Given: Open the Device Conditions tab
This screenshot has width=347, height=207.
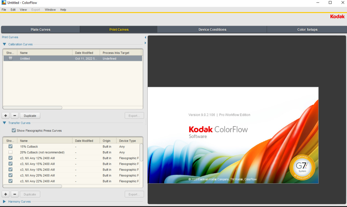Looking at the screenshot, I should 212,29.
